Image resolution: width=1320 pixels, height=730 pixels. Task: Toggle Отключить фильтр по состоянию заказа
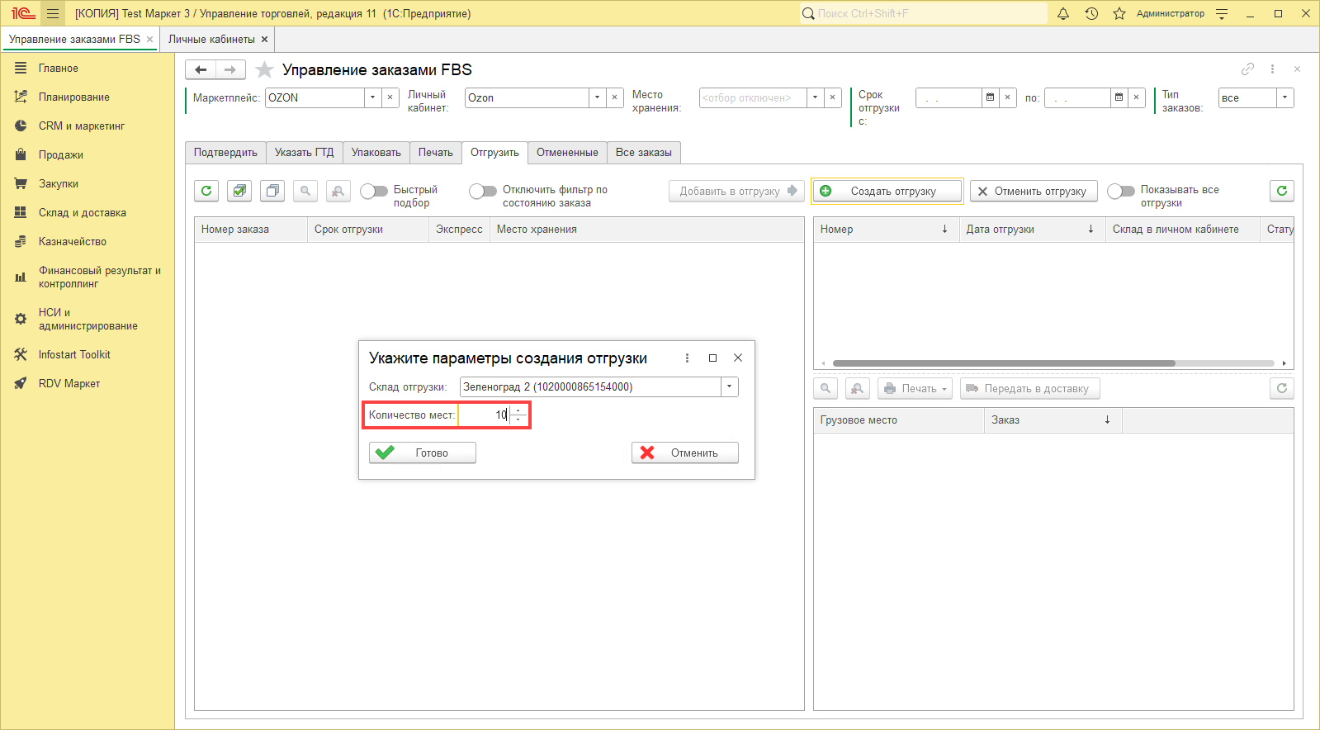(483, 192)
